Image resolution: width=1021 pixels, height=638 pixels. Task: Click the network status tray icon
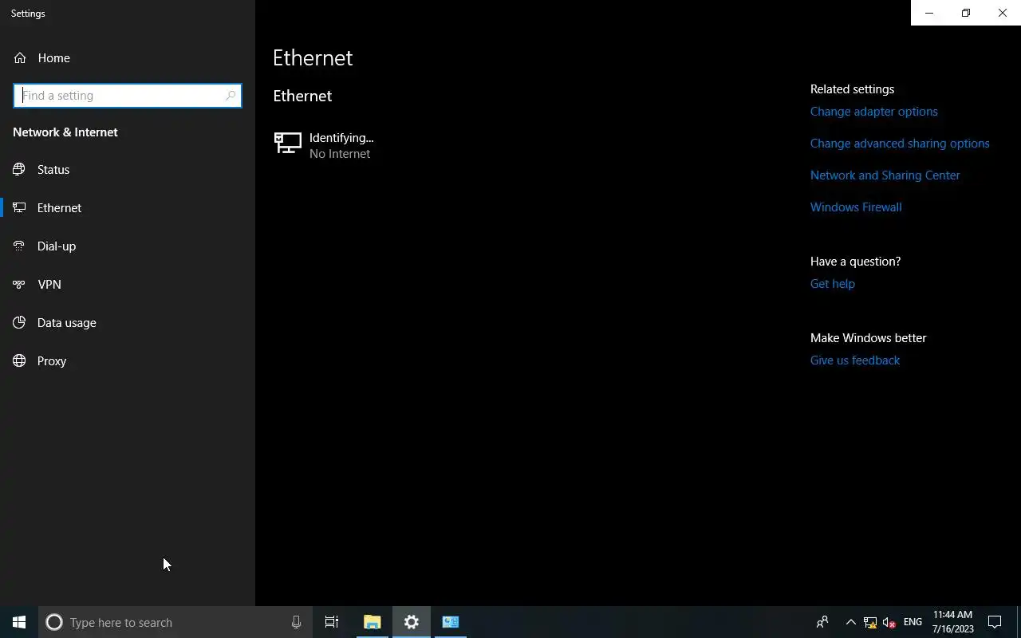click(x=870, y=622)
